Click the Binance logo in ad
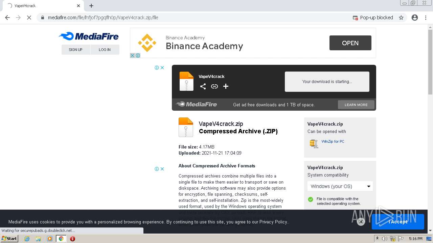 pyautogui.click(x=147, y=43)
